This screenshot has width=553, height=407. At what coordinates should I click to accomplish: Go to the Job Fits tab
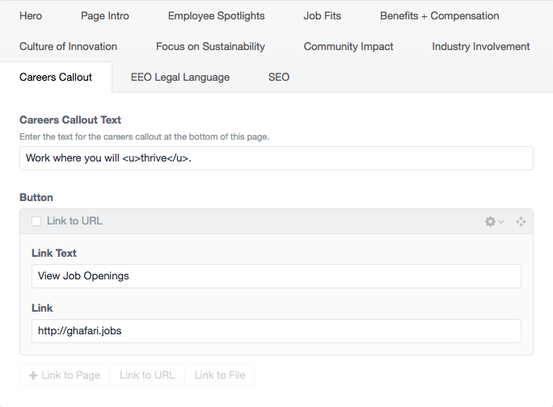[x=323, y=16]
